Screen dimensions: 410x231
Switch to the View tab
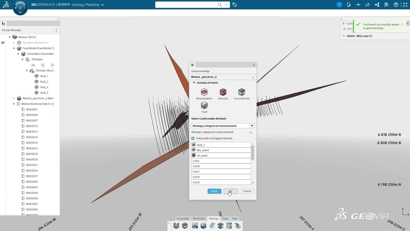point(235,219)
